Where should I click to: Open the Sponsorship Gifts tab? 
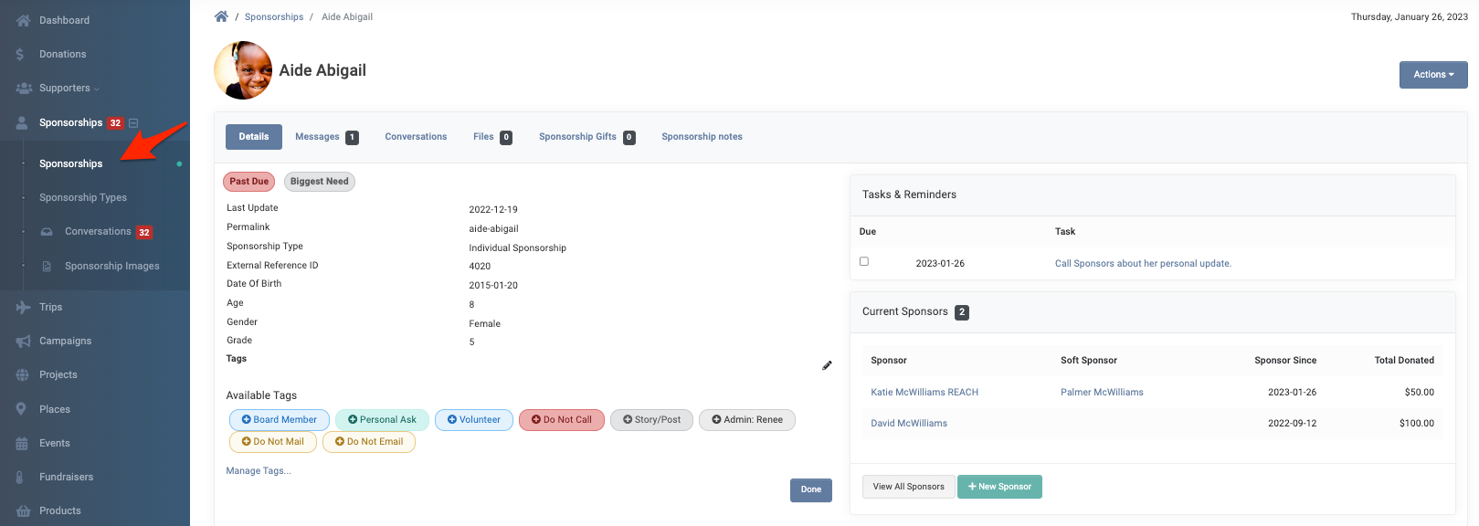coord(586,137)
